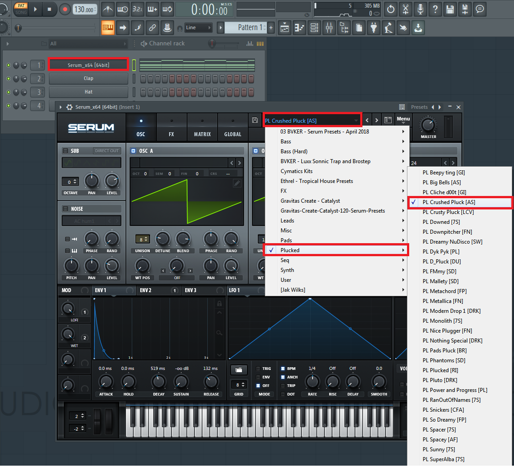
Task: Select the ENV 2 tab
Action: 158,291
